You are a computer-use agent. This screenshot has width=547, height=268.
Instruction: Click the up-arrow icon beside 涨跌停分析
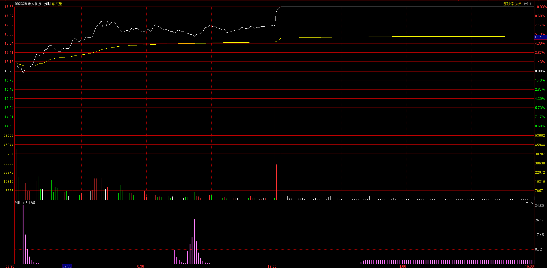526,4
